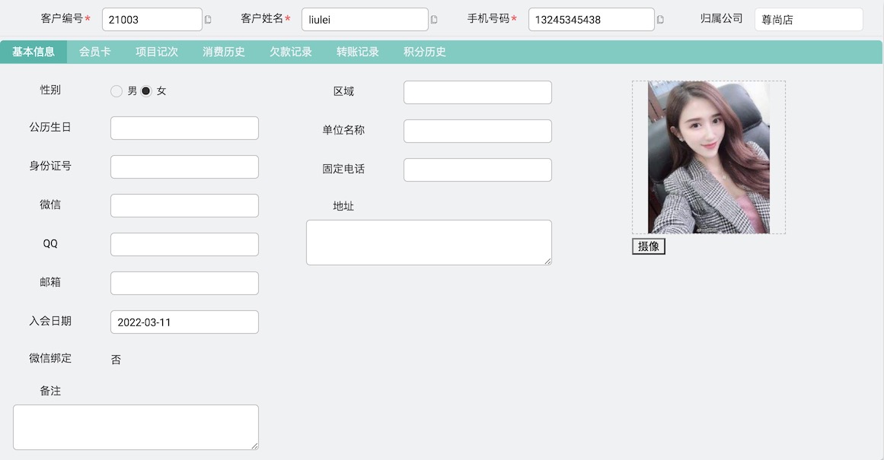
Task: Switch to the 转账记录 tab
Action: coord(358,52)
